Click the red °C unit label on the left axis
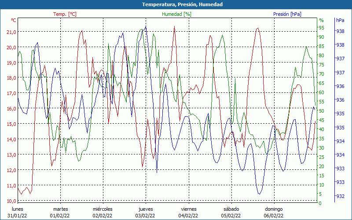 click(14, 20)
